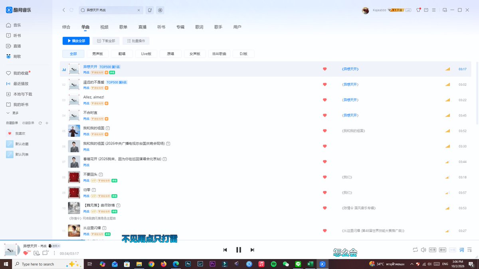Image resolution: width=479 pixels, height=269 pixels.
Task: Select the DJ版 filter
Action: [243, 54]
